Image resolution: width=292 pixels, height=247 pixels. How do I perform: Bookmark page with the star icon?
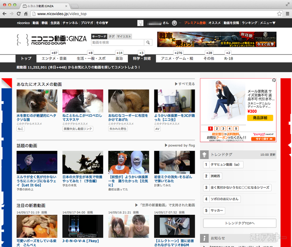[x=279, y=14]
